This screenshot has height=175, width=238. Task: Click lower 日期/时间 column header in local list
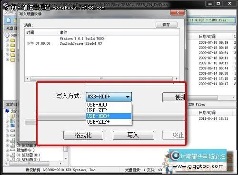coord(207,113)
